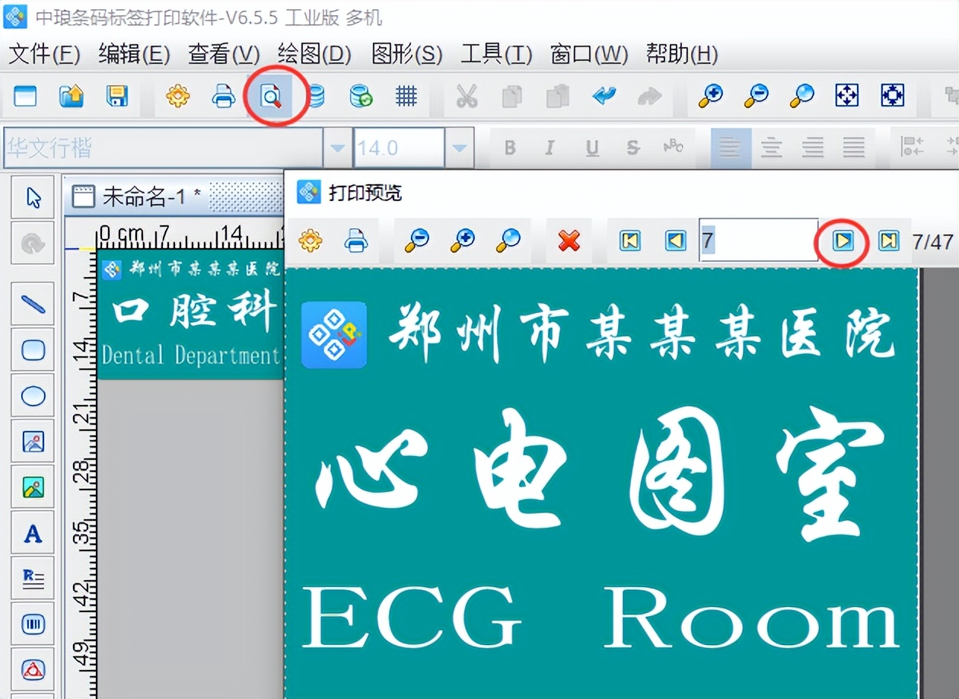Open the 绘图(D) menu
The height and width of the screenshot is (699, 959).
click(314, 54)
